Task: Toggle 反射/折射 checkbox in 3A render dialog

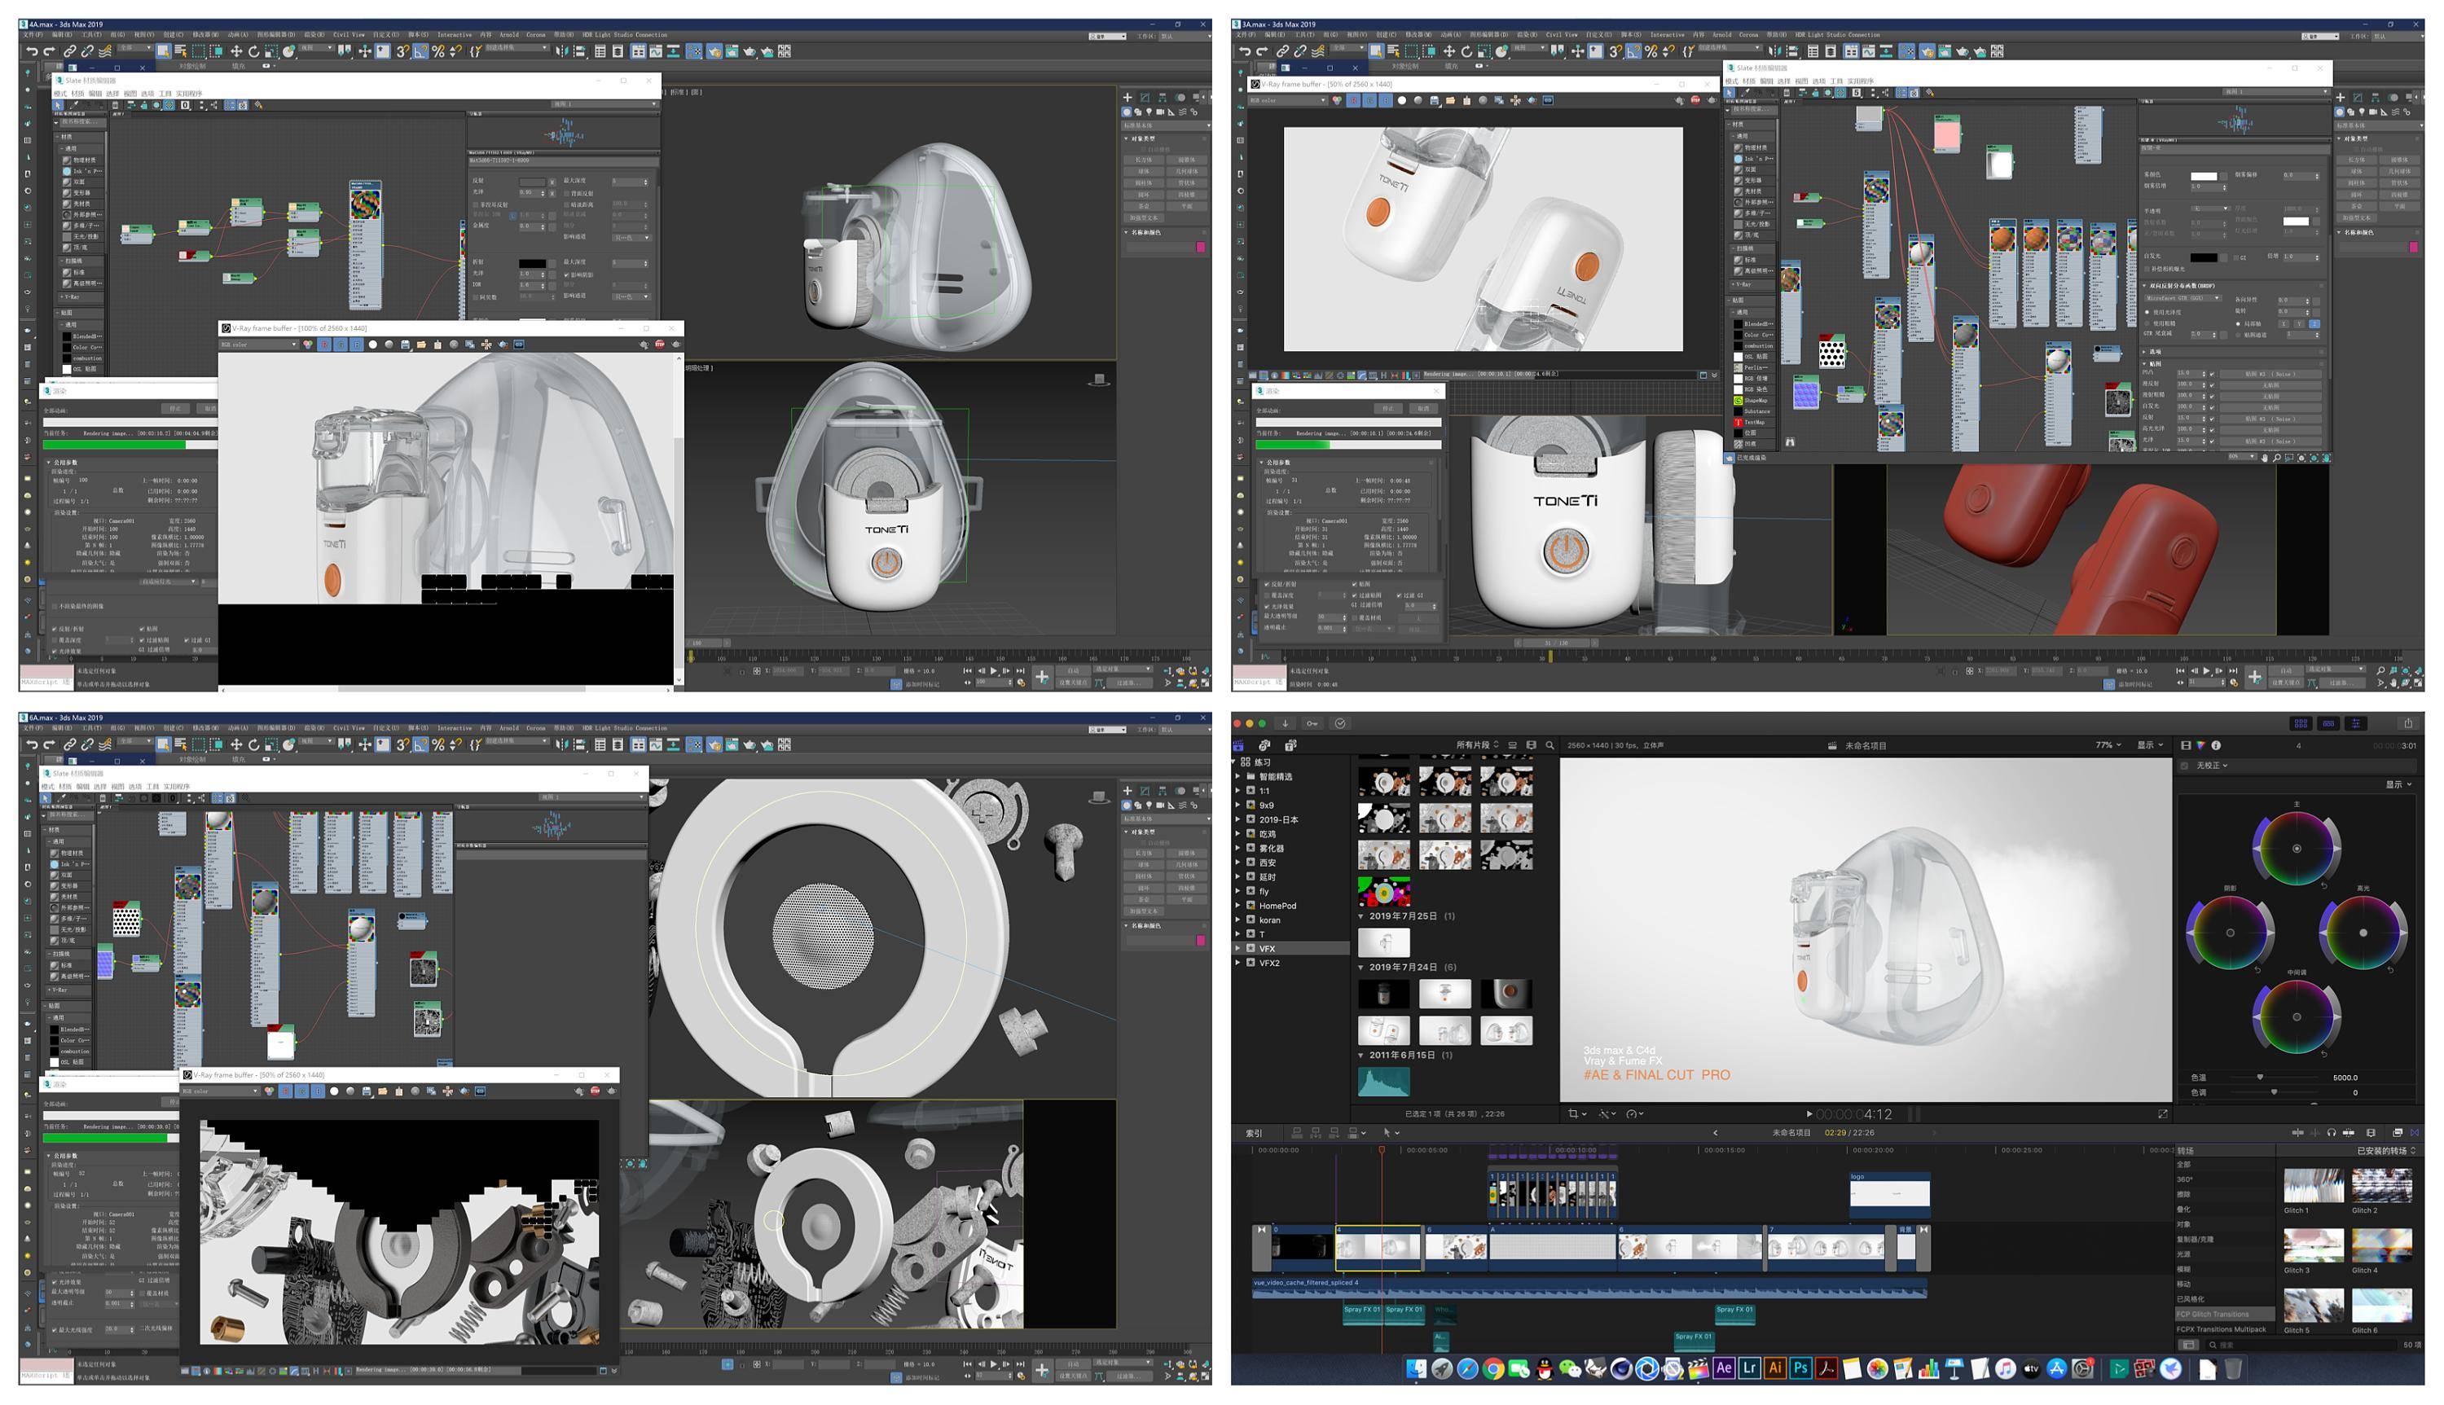Action: (1267, 584)
